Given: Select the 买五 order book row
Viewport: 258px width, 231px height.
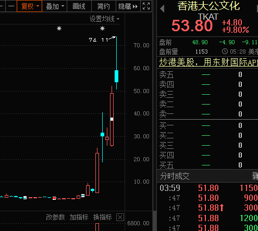Looking at the screenshot, I should pos(207,165).
